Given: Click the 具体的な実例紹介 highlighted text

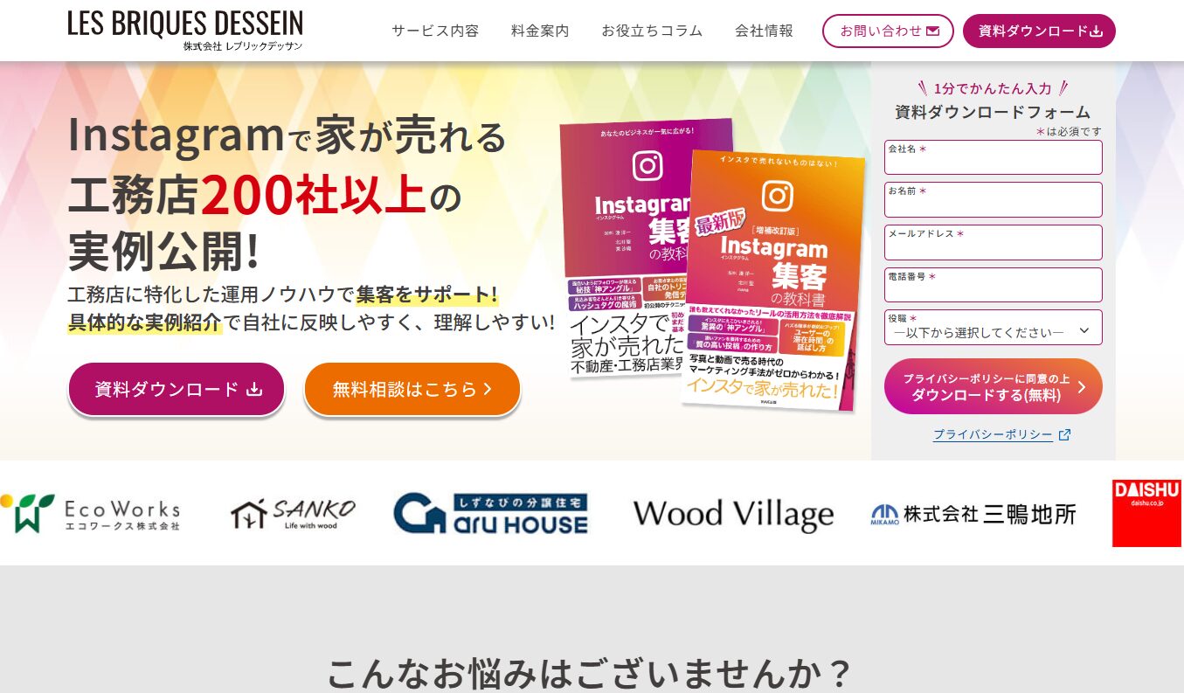Looking at the screenshot, I should tap(145, 322).
